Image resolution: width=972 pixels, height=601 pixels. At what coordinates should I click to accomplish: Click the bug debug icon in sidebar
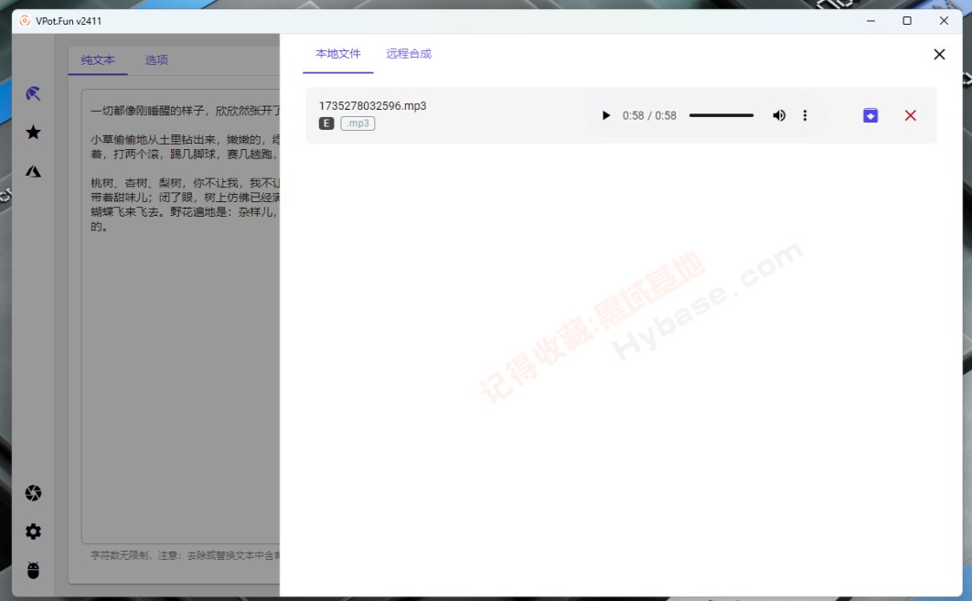pos(34,570)
